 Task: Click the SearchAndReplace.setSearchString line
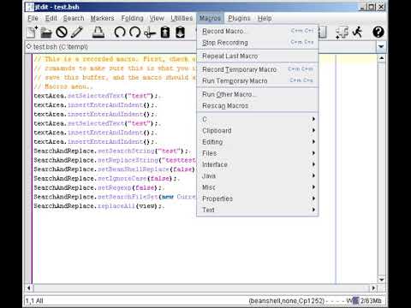pos(112,151)
